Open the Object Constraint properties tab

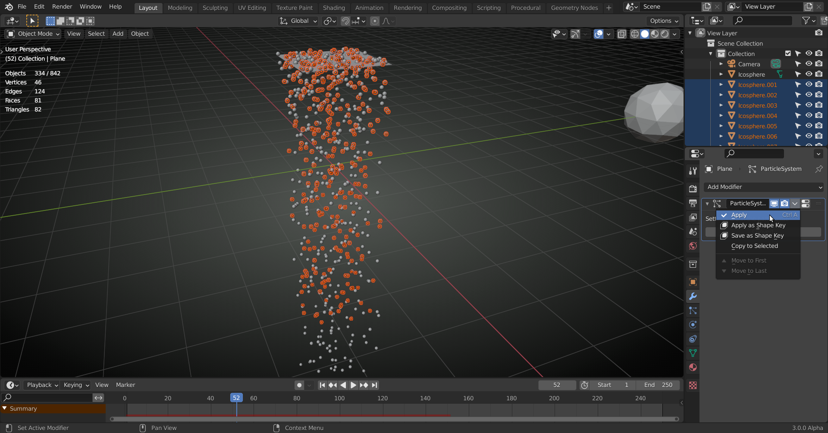point(693,339)
